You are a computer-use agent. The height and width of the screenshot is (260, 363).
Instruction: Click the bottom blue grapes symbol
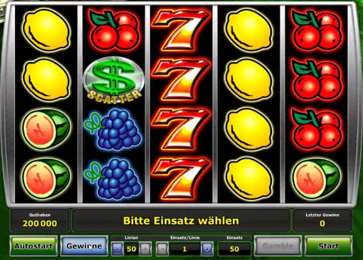113,179
